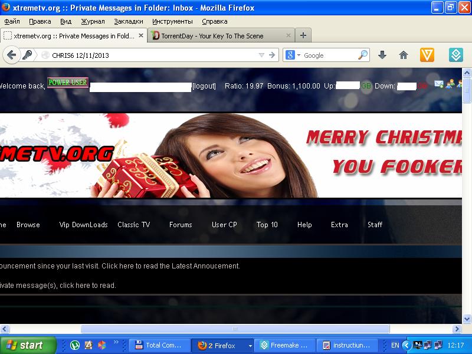Launch uTorrent from quick launch
The height and width of the screenshot is (354, 472).
pyautogui.click(x=75, y=345)
